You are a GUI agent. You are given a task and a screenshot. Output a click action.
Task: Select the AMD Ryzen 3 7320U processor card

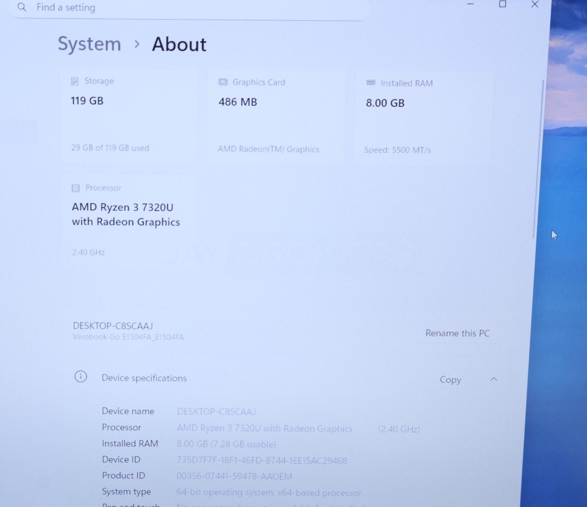pos(128,220)
